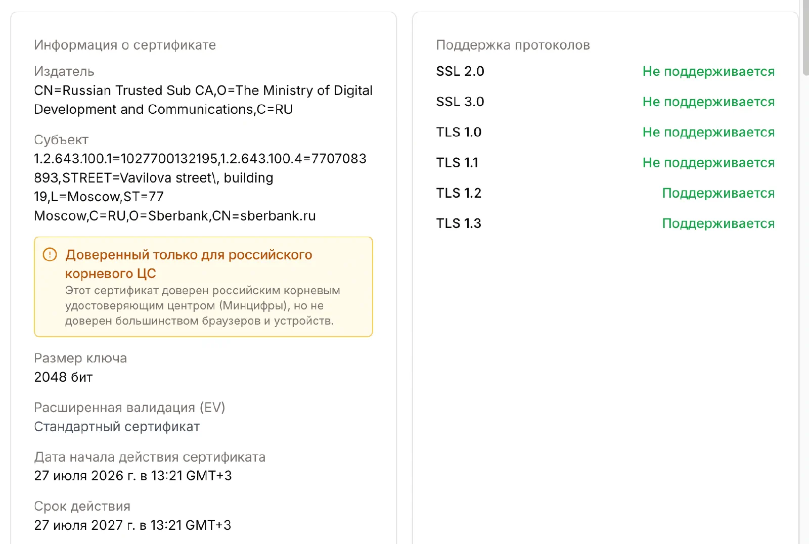Click the 'Издатель' label
Image resolution: width=809 pixels, height=544 pixels.
point(64,71)
